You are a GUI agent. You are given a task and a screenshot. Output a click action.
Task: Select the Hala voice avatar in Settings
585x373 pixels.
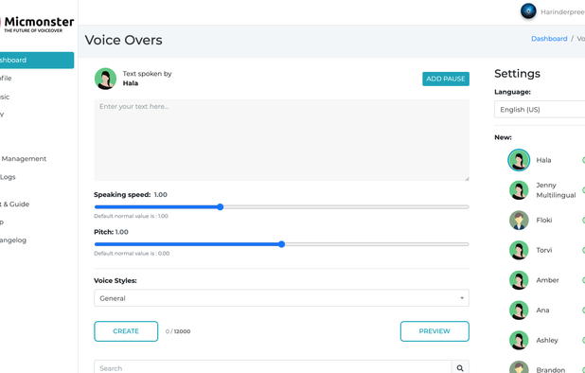coord(519,160)
